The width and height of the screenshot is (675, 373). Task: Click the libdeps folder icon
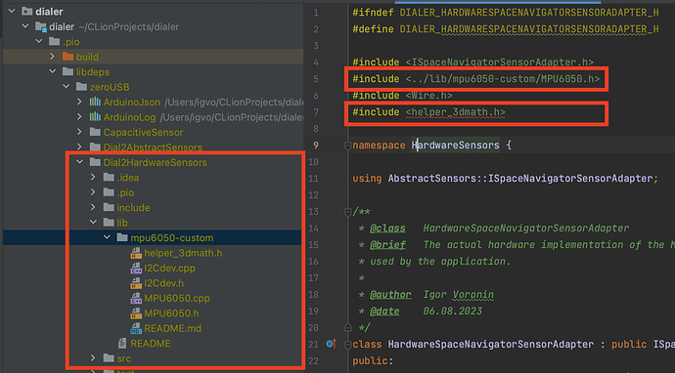(x=68, y=71)
